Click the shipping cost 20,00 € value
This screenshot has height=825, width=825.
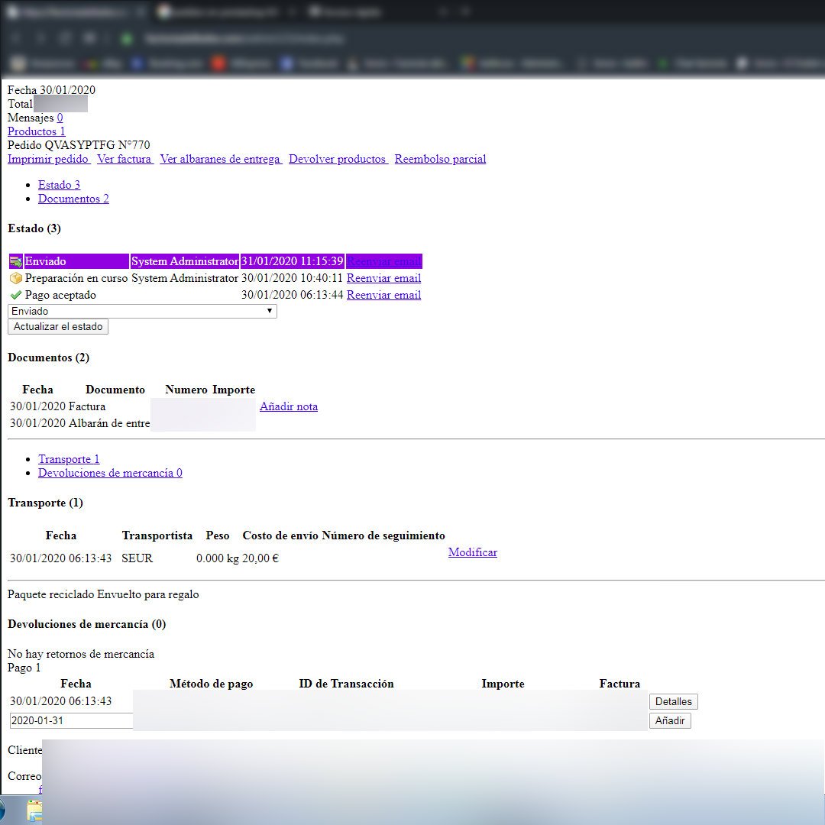tap(260, 558)
